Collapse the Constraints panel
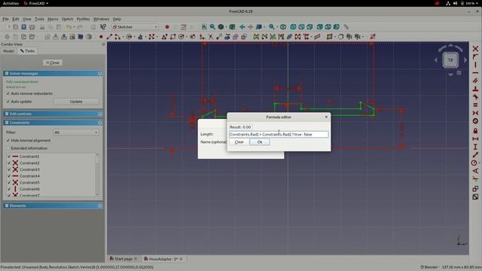Image resolution: width=482 pixels, height=271 pixels. pos(99,123)
